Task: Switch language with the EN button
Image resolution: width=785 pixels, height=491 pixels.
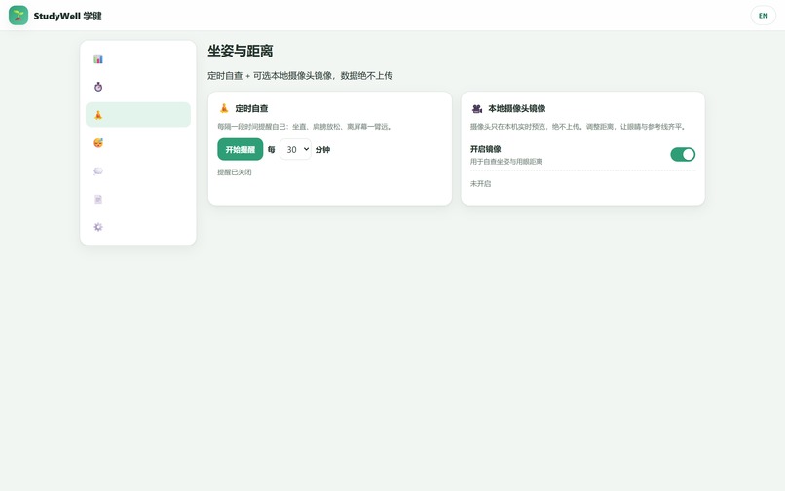Action: pos(763,16)
